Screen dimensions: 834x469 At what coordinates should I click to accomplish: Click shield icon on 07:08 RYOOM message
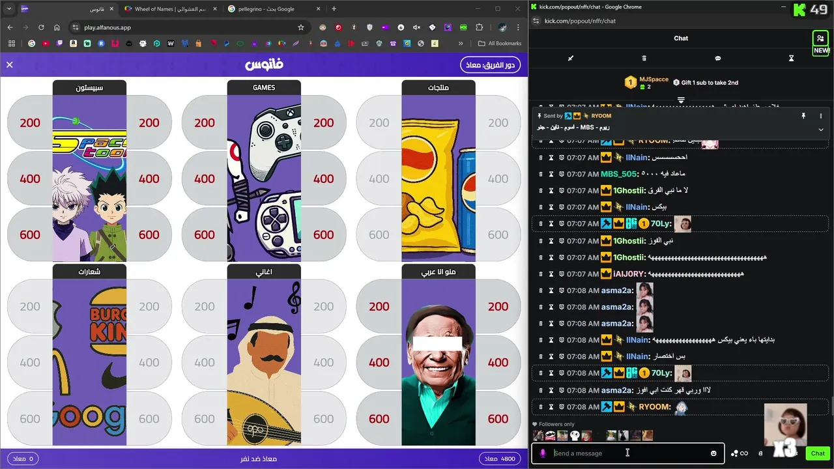561,407
